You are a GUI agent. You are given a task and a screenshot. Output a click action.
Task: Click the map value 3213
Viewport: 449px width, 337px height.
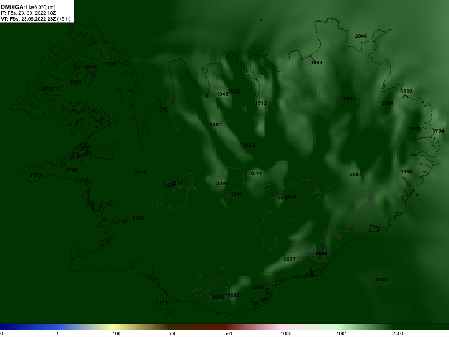coord(218,297)
